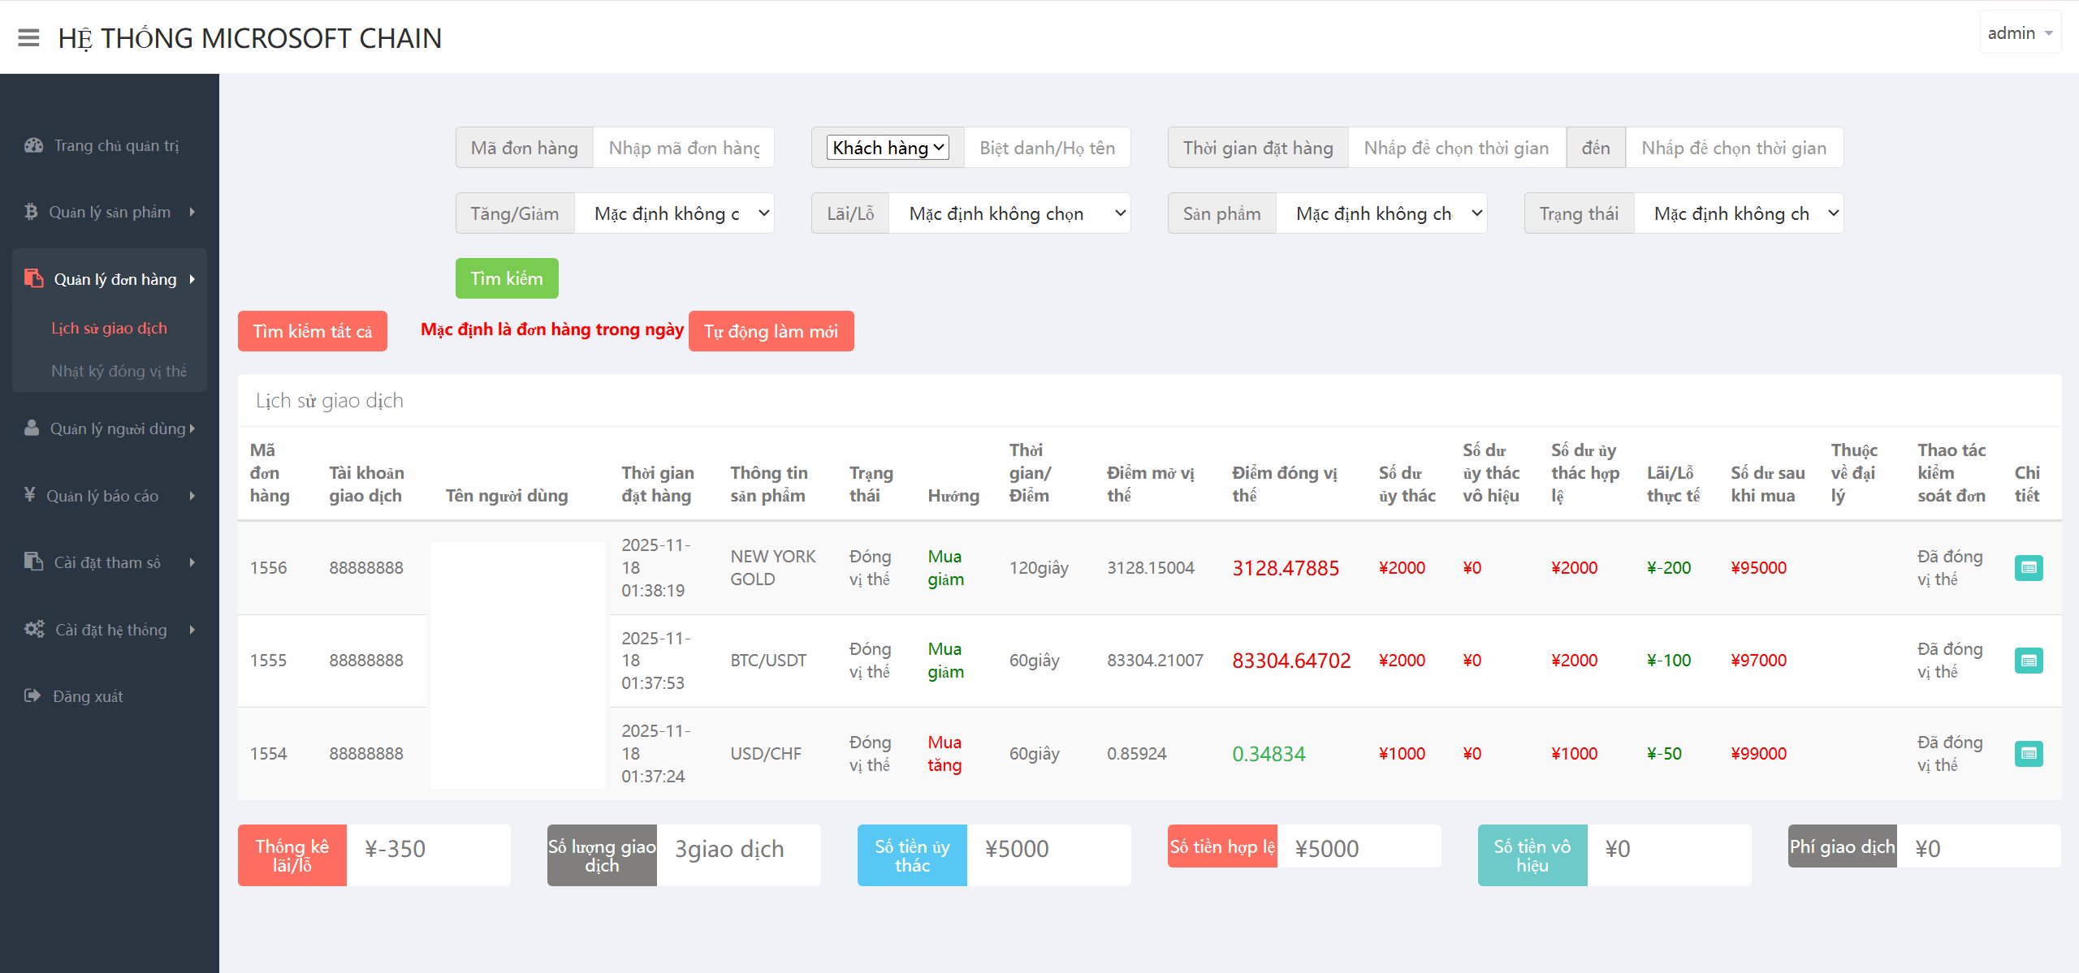This screenshot has height=973, width=2079.
Task: Open details icon for order 1556
Action: 2028,567
